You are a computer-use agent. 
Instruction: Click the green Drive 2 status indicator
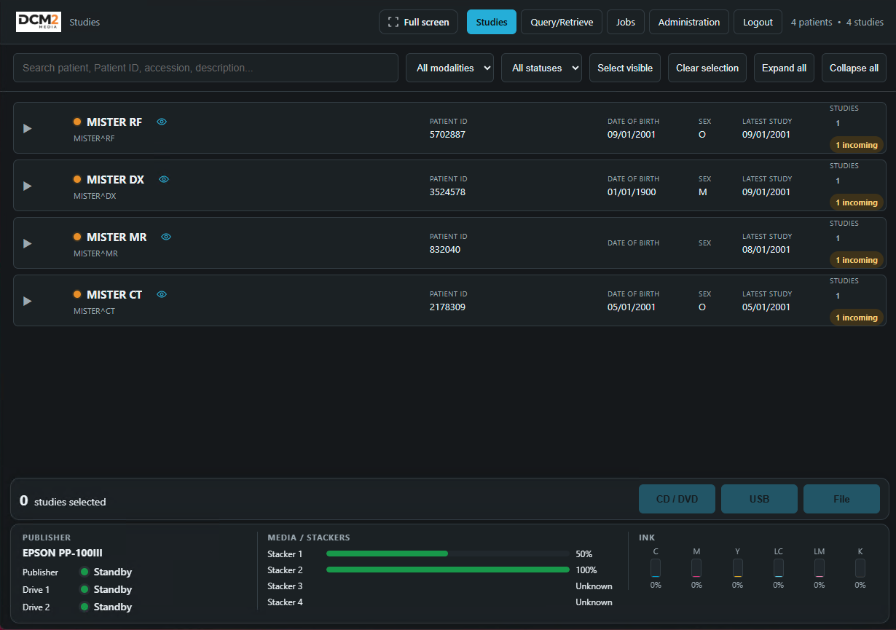tap(84, 607)
